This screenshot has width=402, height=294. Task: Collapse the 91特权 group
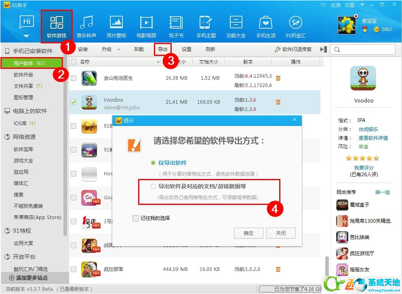click(x=7, y=231)
